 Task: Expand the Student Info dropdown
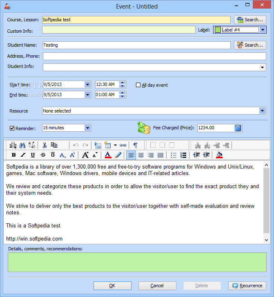(x=262, y=67)
